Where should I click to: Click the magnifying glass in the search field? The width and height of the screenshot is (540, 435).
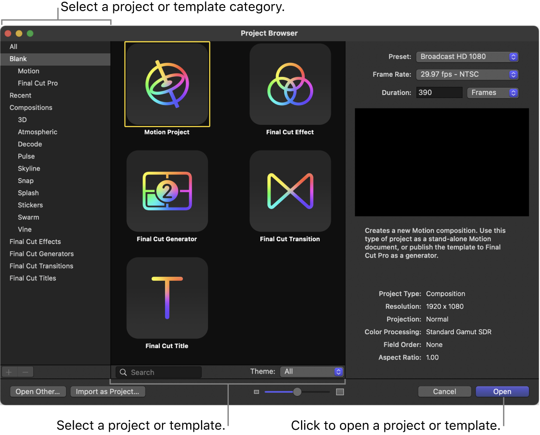(123, 372)
